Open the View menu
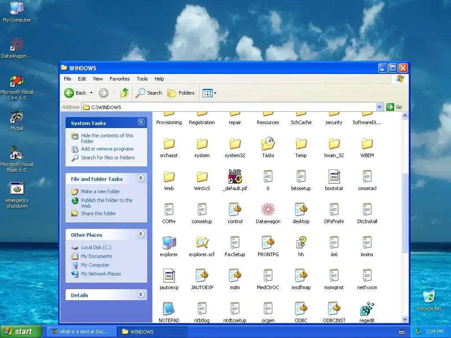The height and width of the screenshot is (338, 451). click(x=98, y=79)
